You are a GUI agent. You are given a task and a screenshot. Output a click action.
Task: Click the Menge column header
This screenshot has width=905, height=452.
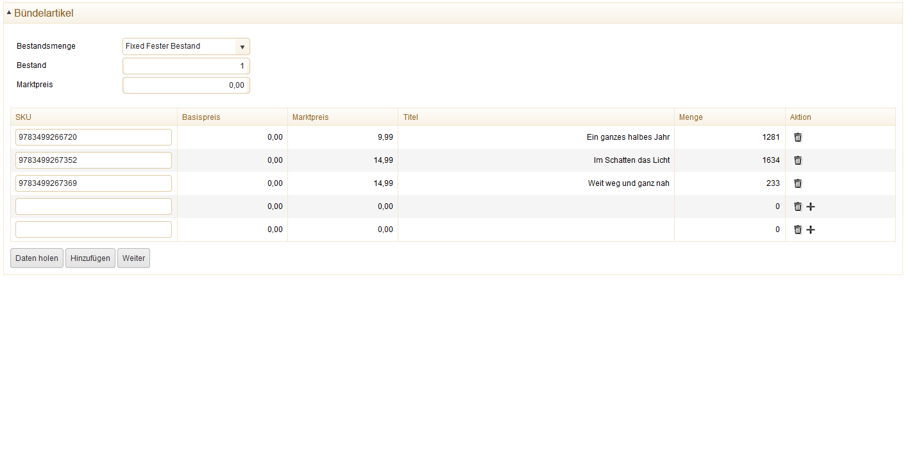point(730,117)
